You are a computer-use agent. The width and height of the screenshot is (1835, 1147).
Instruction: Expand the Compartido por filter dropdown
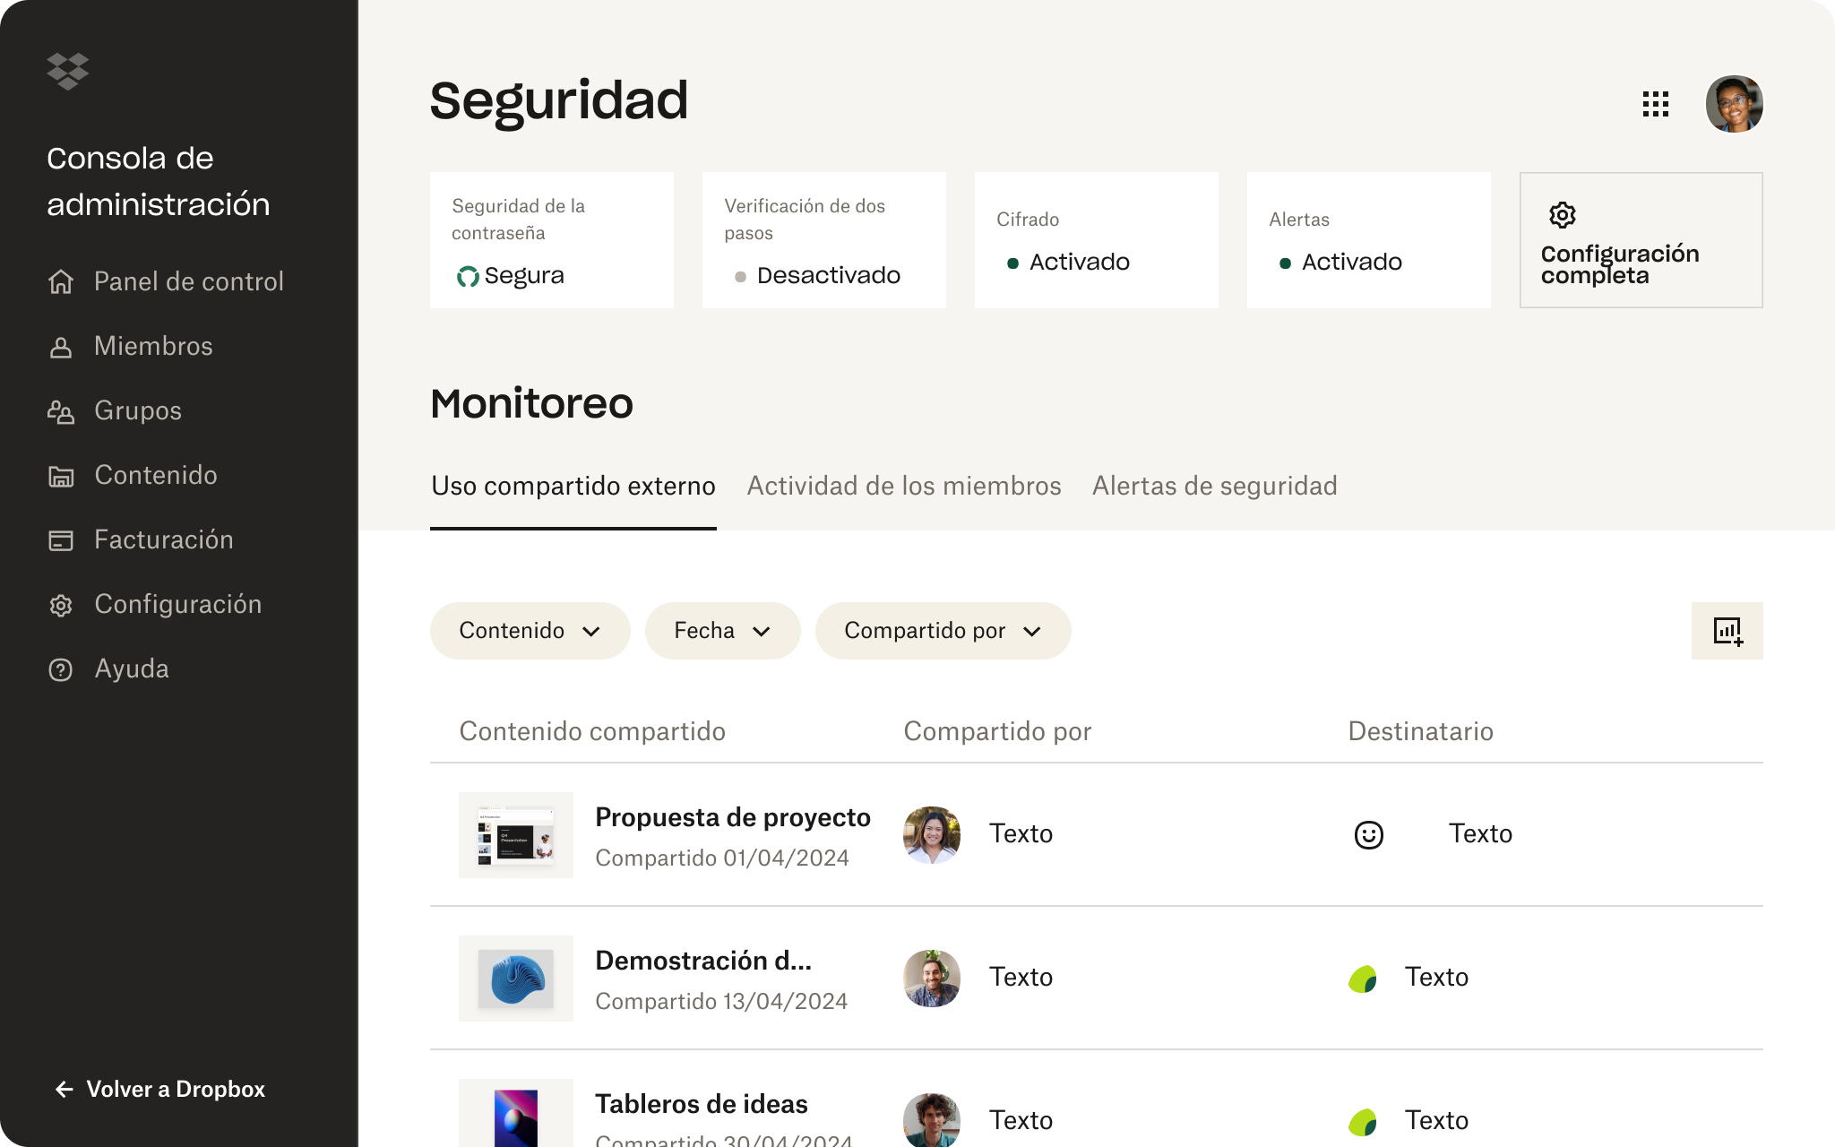[x=943, y=631]
